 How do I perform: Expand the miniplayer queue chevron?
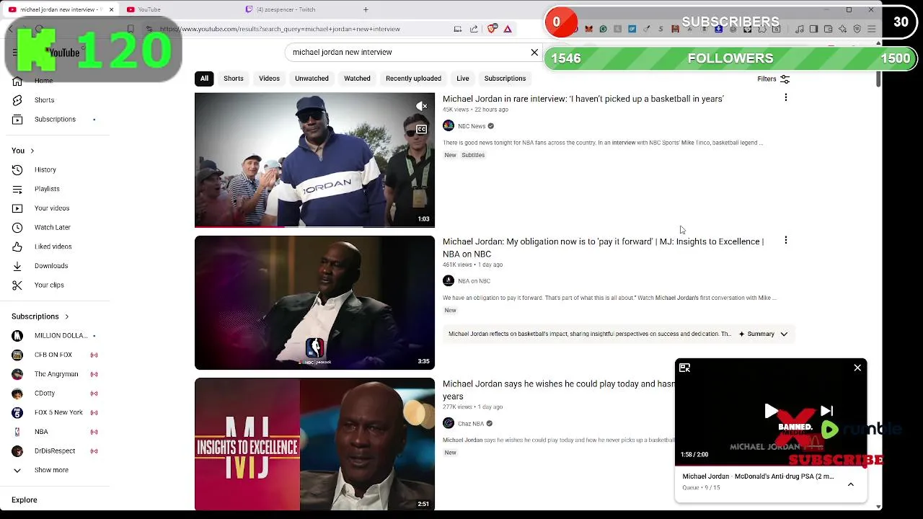(851, 484)
